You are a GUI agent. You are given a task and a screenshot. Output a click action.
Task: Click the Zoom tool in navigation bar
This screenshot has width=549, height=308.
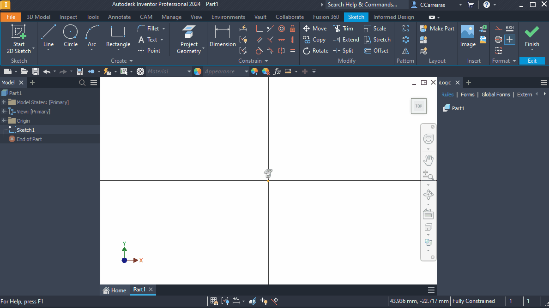tap(428, 175)
